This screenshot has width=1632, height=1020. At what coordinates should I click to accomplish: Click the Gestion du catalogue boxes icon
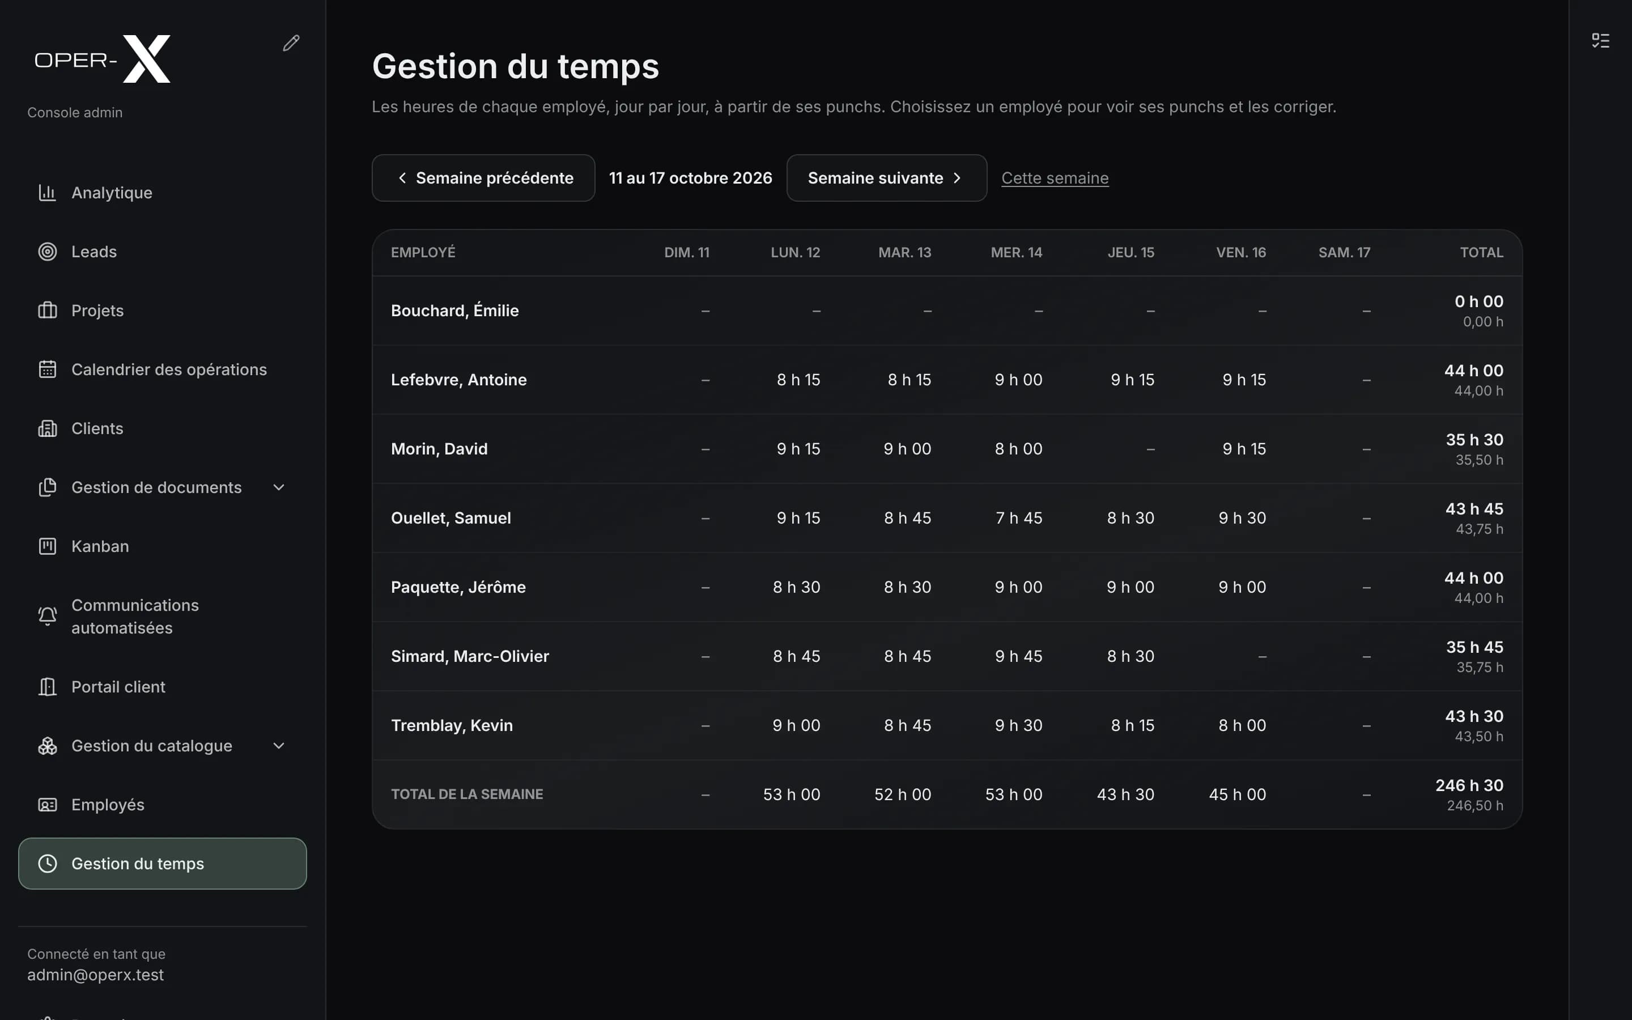pyautogui.click(x=47, y=745)
